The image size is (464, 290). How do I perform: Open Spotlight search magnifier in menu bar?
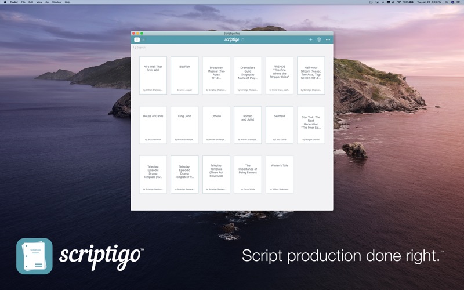tap(447, 2)
